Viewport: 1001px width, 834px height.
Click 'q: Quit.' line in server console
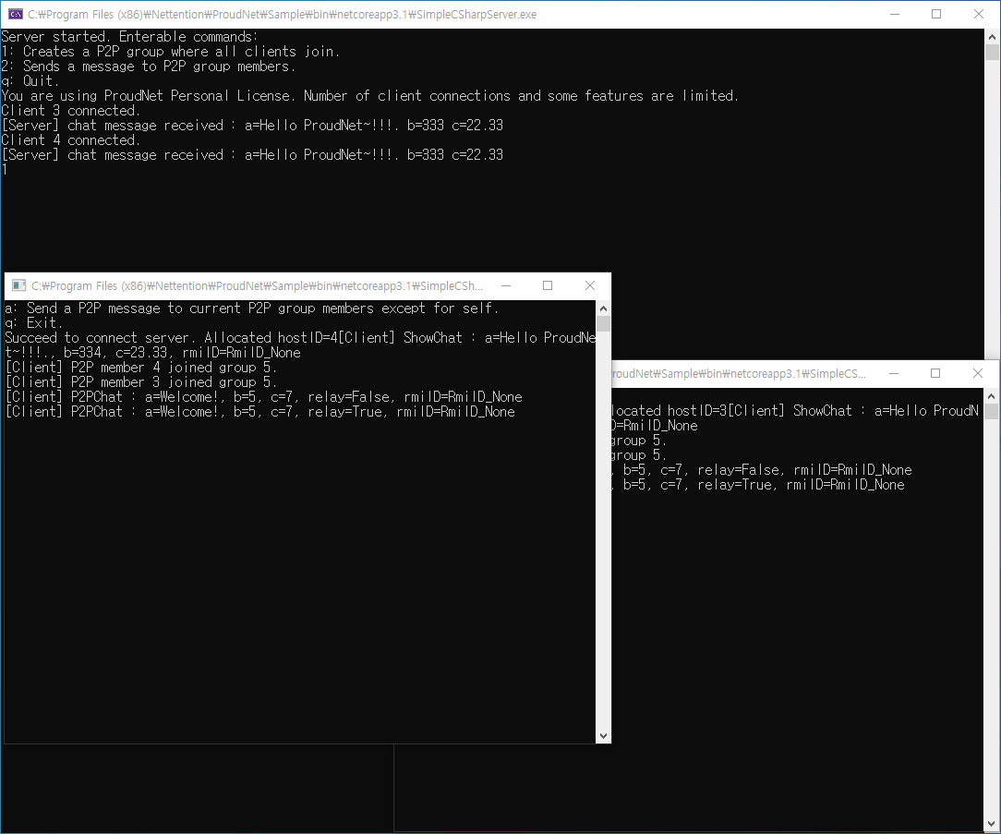(30, 80)
